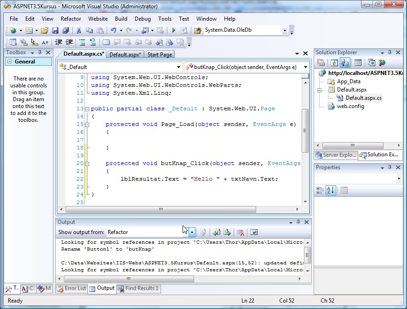Open the _Default class dropdown
Image resolution: width=407 pixels, height=309 pixels.
pos(178,67)
